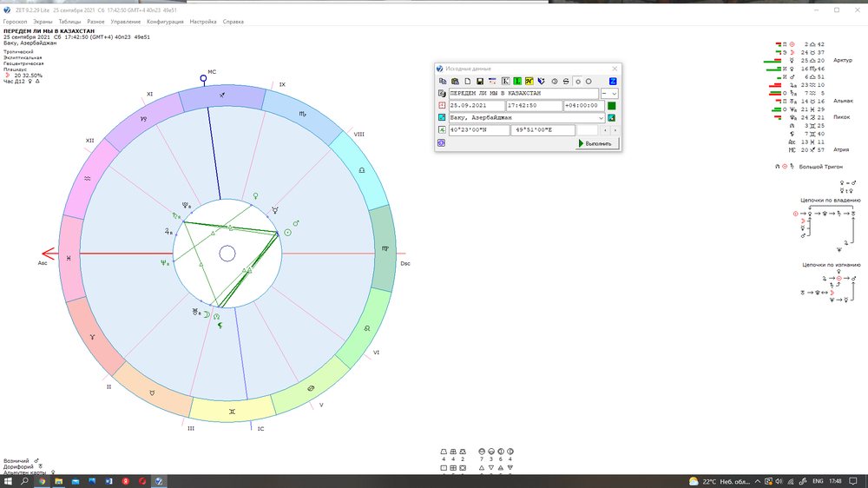Open the Конфигурация menu
This screenshot has height=488, width=868.
click(x=165, y=22)
